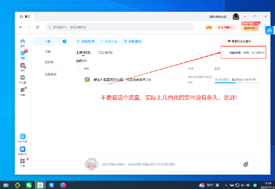The width and height of the screenshot is (275, 189).
Task: Click the weather icon in system tray
Action: tap(201, 185)
